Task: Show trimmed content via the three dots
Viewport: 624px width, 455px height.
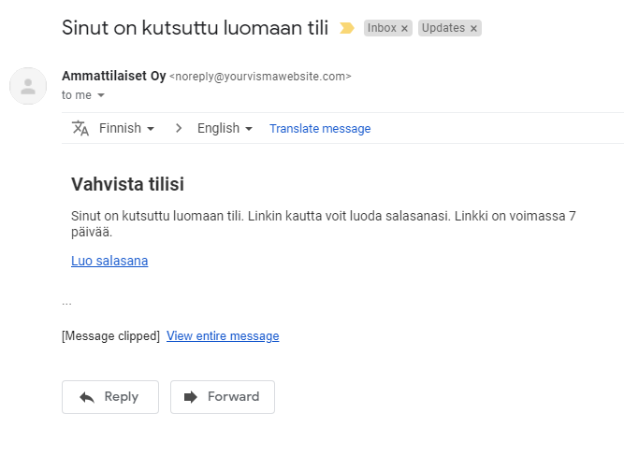Action: [x=66, y=303]
